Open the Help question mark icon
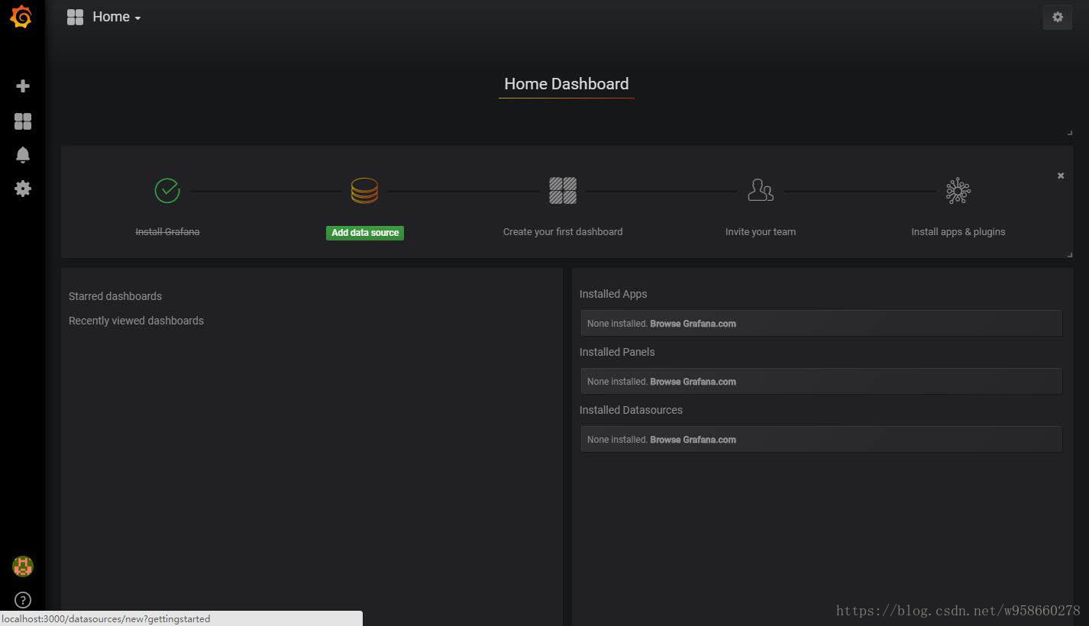1089x626 pixels. (23, 600)
